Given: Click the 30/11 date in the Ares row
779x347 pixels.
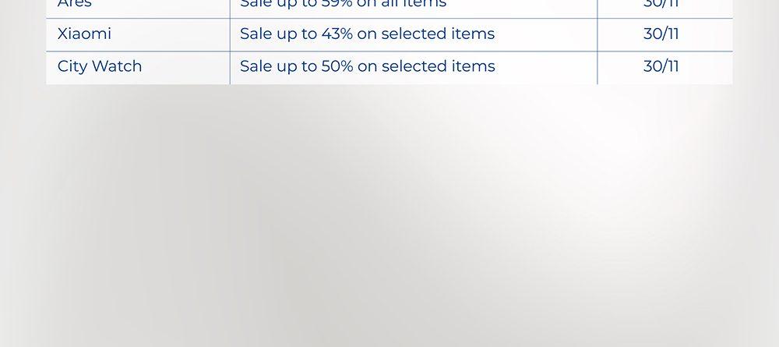Looking at the screenshot, I should [x=661, y=4].
